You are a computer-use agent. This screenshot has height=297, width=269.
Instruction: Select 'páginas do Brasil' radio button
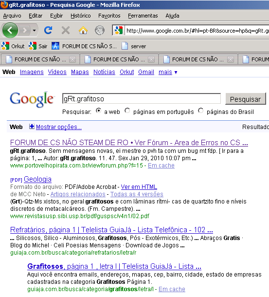(201, 111)
